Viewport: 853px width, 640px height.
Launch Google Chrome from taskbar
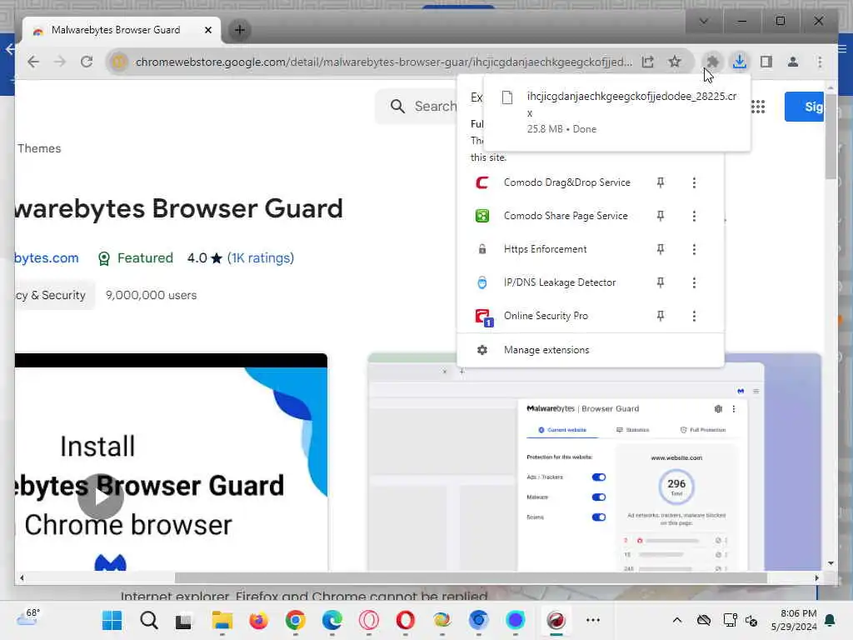pyautogui.click(x=296, y=620)
